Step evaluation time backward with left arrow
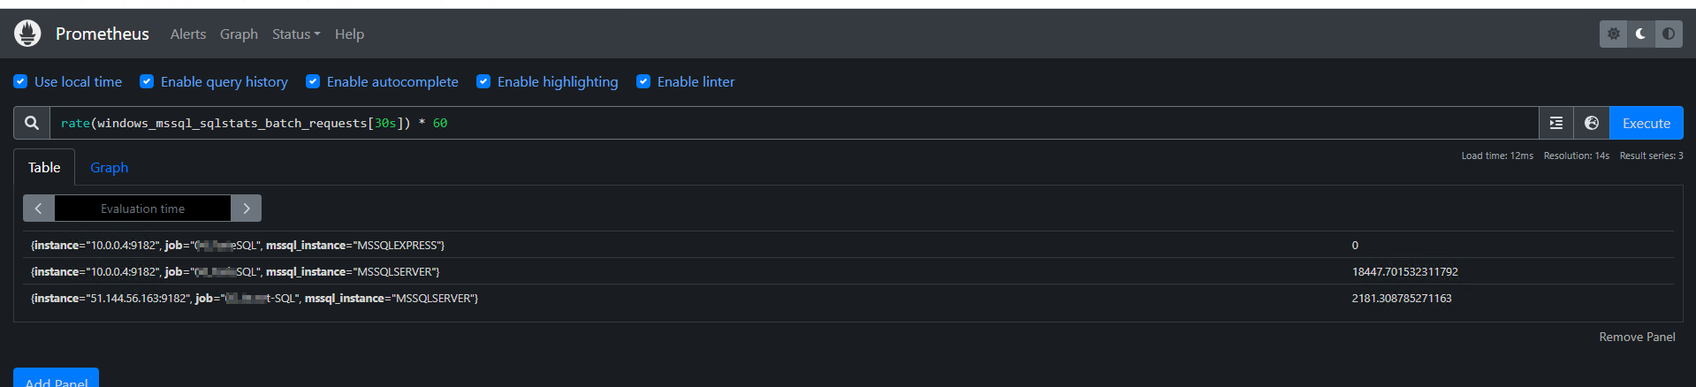The image size is (1696, 387). [39, 209]
